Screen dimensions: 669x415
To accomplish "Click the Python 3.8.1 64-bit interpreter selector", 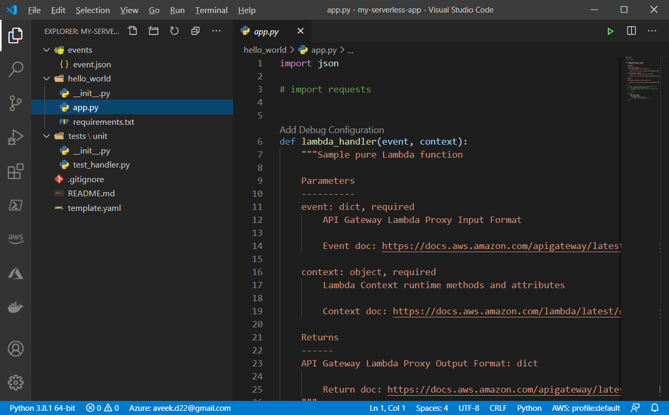I will tap(42, 408).
